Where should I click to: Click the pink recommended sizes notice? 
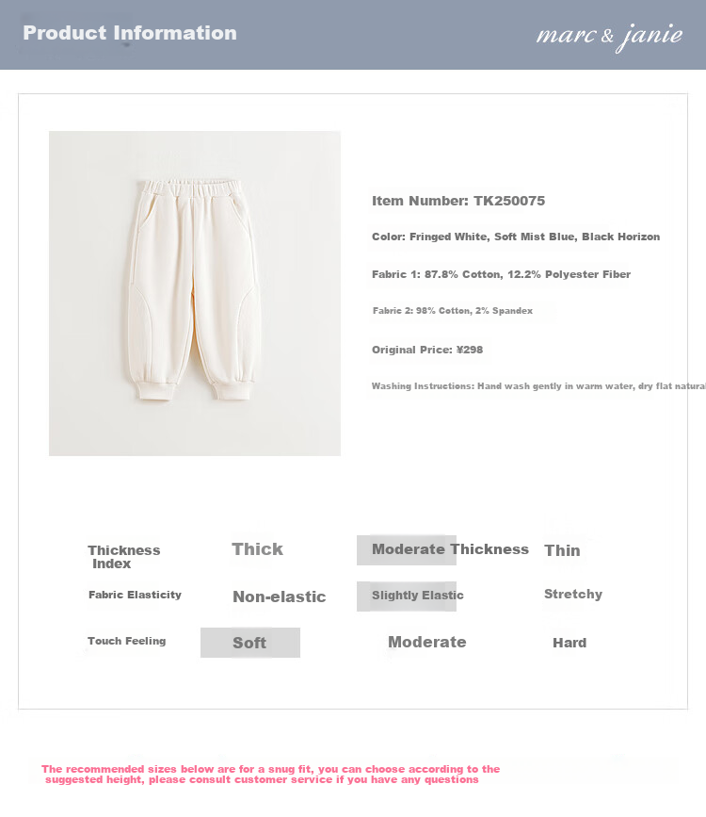point(271,775)
